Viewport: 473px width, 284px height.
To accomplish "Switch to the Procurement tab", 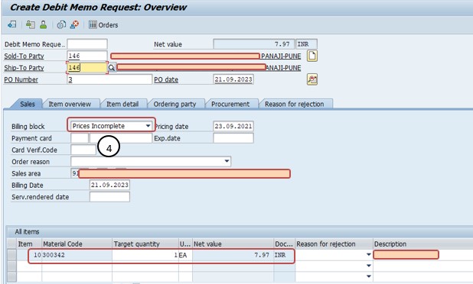I will pos(230,104).
